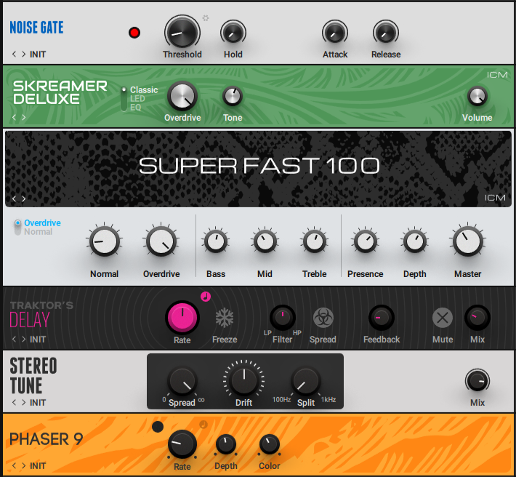This screenshot has width=516, height=477.
Task: Click the Stereo Tune Drift knob
Action: pyautogui.click(x=244, y=380)
